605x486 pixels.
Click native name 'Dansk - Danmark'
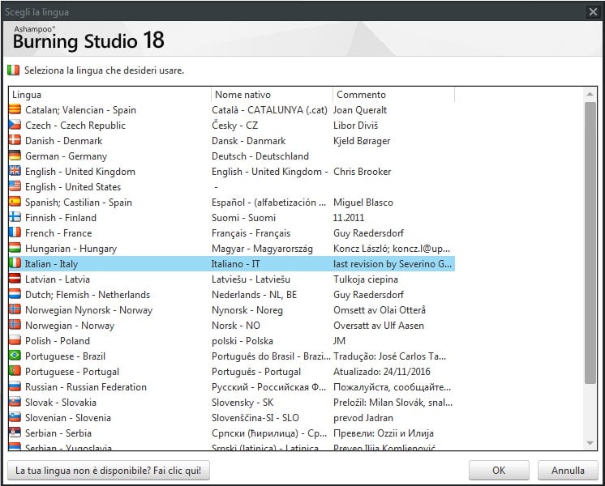248,141
